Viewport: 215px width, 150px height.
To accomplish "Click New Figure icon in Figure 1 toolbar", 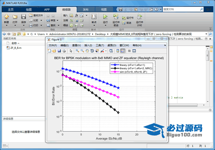I will point(49,51).
